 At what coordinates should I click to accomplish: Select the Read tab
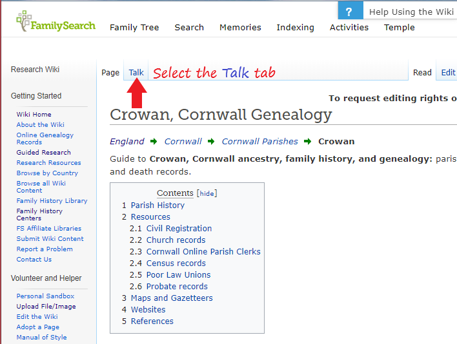pos(422,72)
